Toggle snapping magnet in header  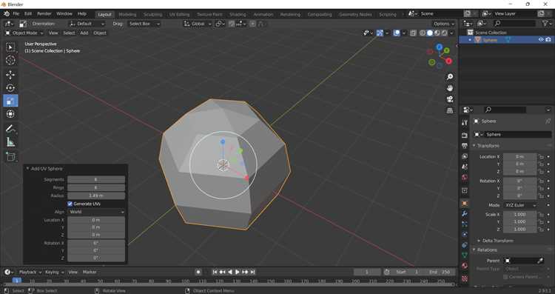(232, 24)
